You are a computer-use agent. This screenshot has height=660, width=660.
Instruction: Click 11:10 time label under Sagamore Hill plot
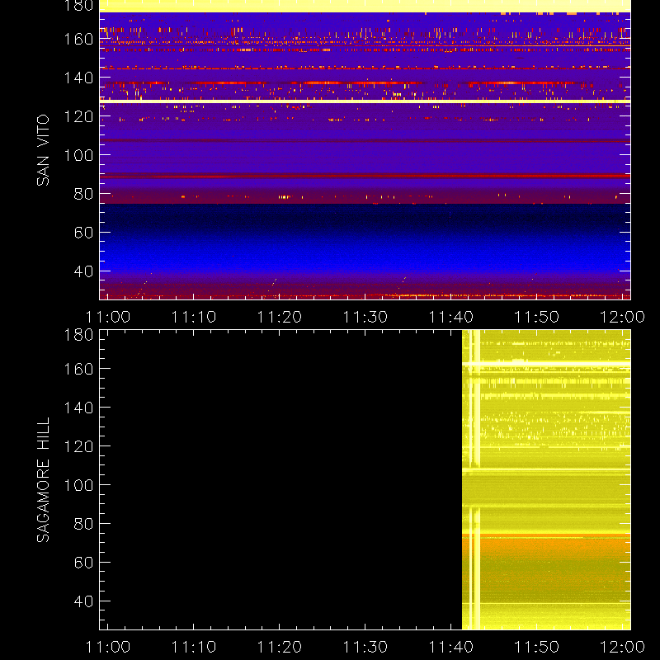tap(194, 647)
